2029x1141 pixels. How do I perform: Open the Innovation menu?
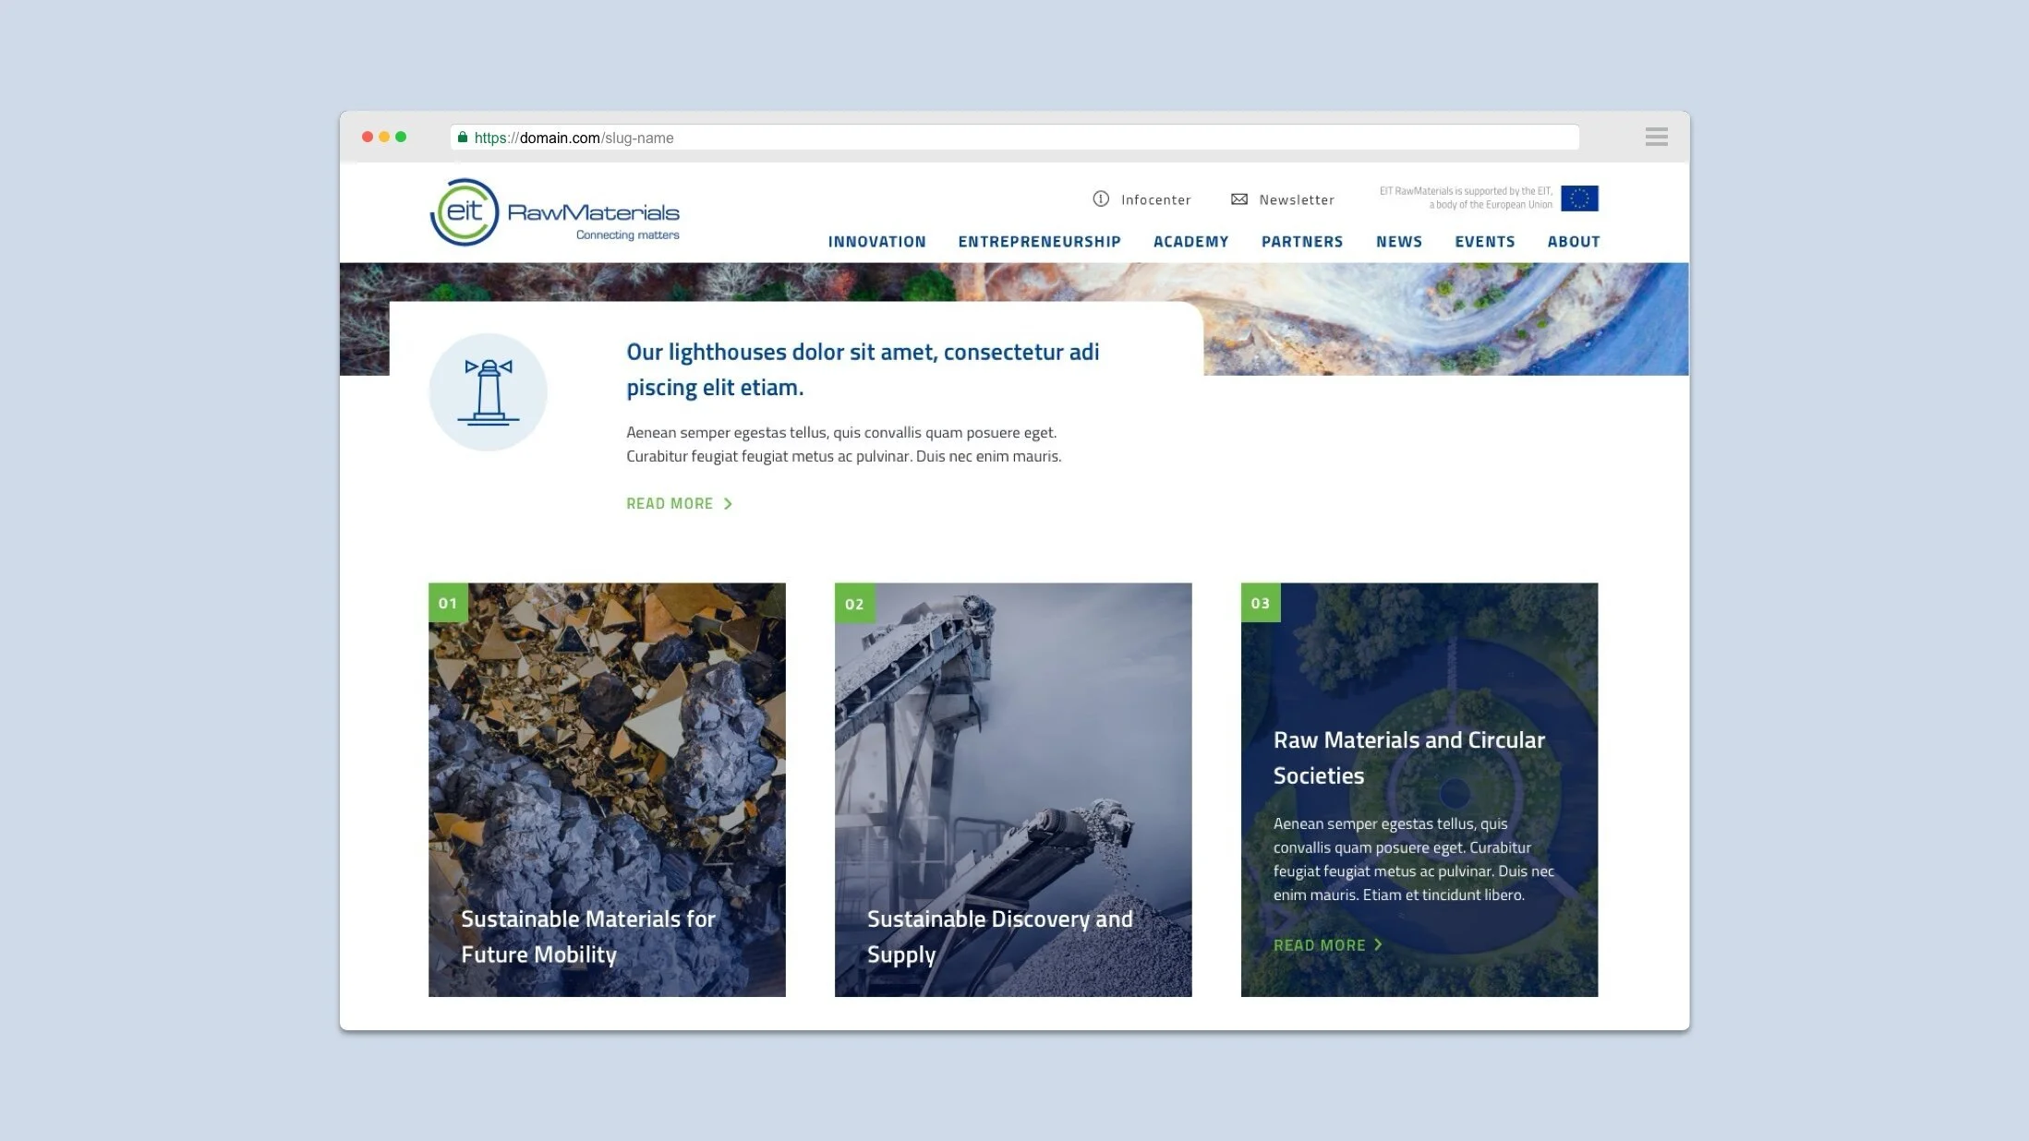[x=876, y=242]
